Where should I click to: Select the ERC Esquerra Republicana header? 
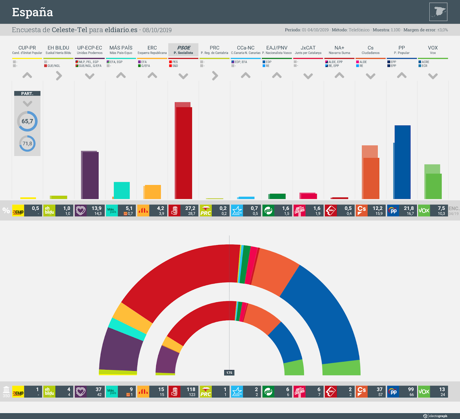tap(152, 50)
